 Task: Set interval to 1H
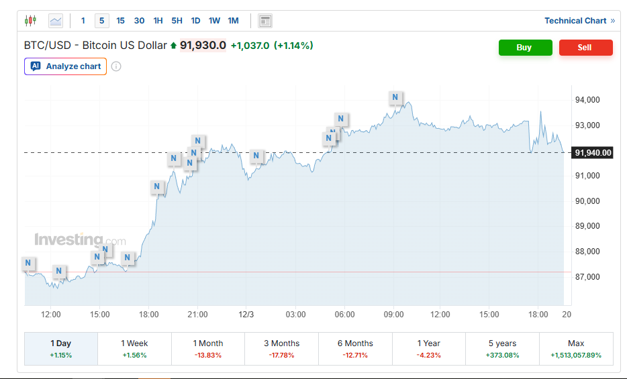pyautogui.click(x=158, y=21)
